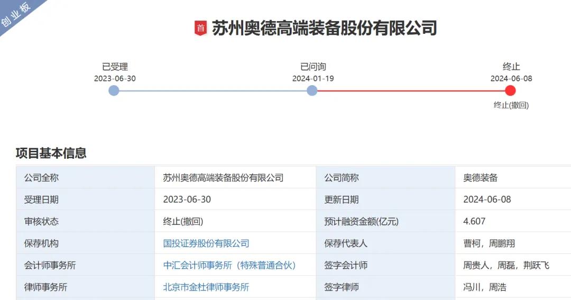Click the 项目基本信息 section heading
This screenshot has width=571, height=300.
[x=51, y=153]
